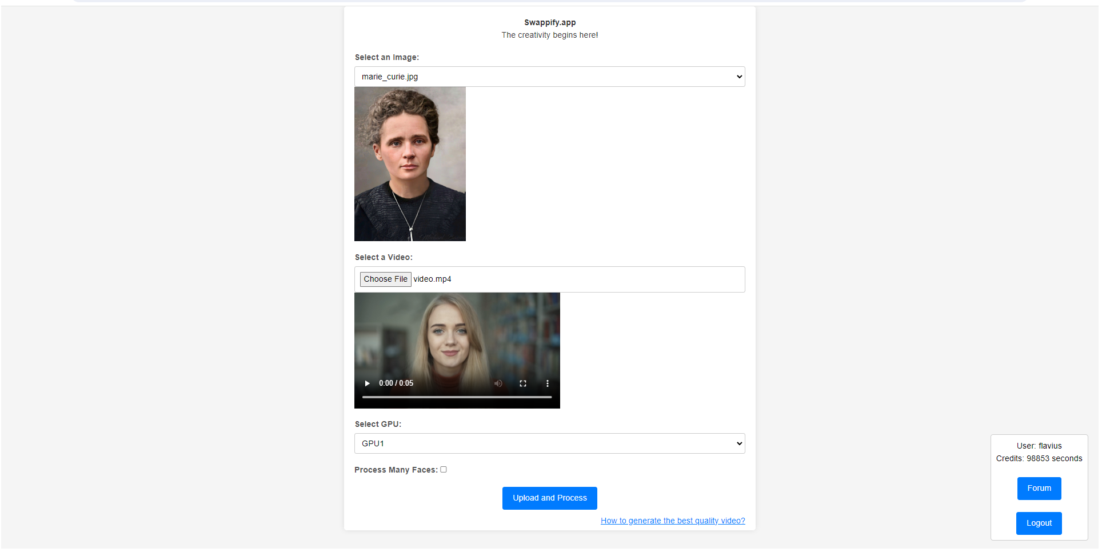
Task: Open video player more options menu
Action: [x=548, y=383]
